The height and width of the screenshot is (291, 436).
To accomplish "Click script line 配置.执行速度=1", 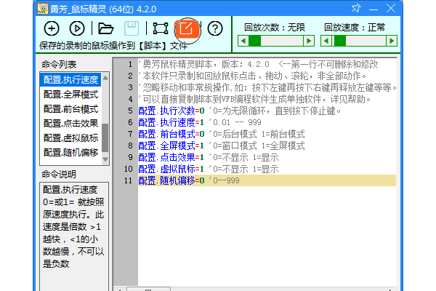I will [200, 122].
